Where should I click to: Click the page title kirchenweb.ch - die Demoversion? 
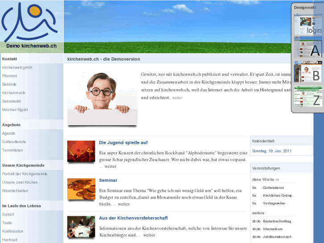coord(103,59)
